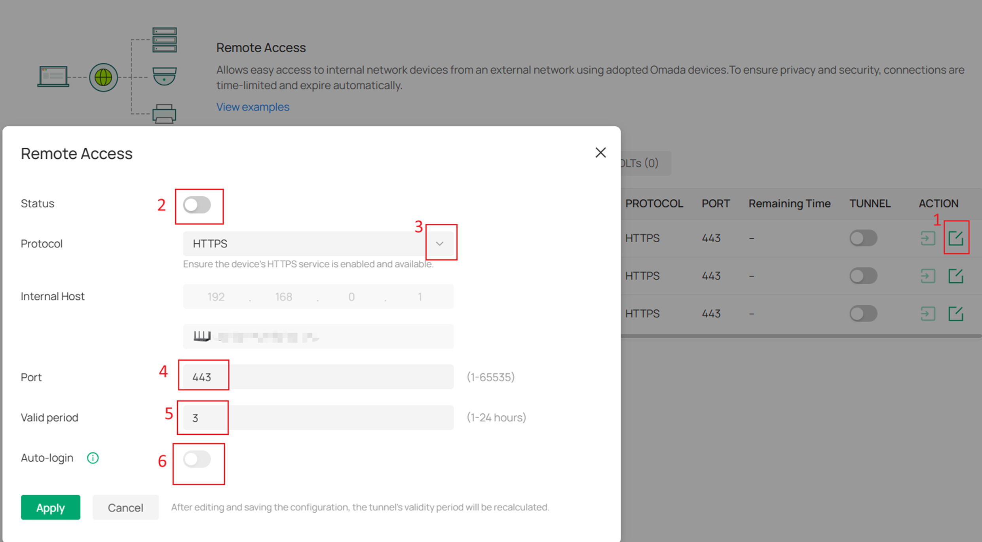Click the info icon next to Auto-login
The width and height of the screenshot is (982, 542).
(x=92, y=458)
